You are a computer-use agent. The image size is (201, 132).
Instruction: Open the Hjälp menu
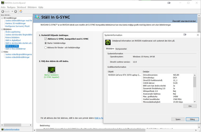click(41, 7)
